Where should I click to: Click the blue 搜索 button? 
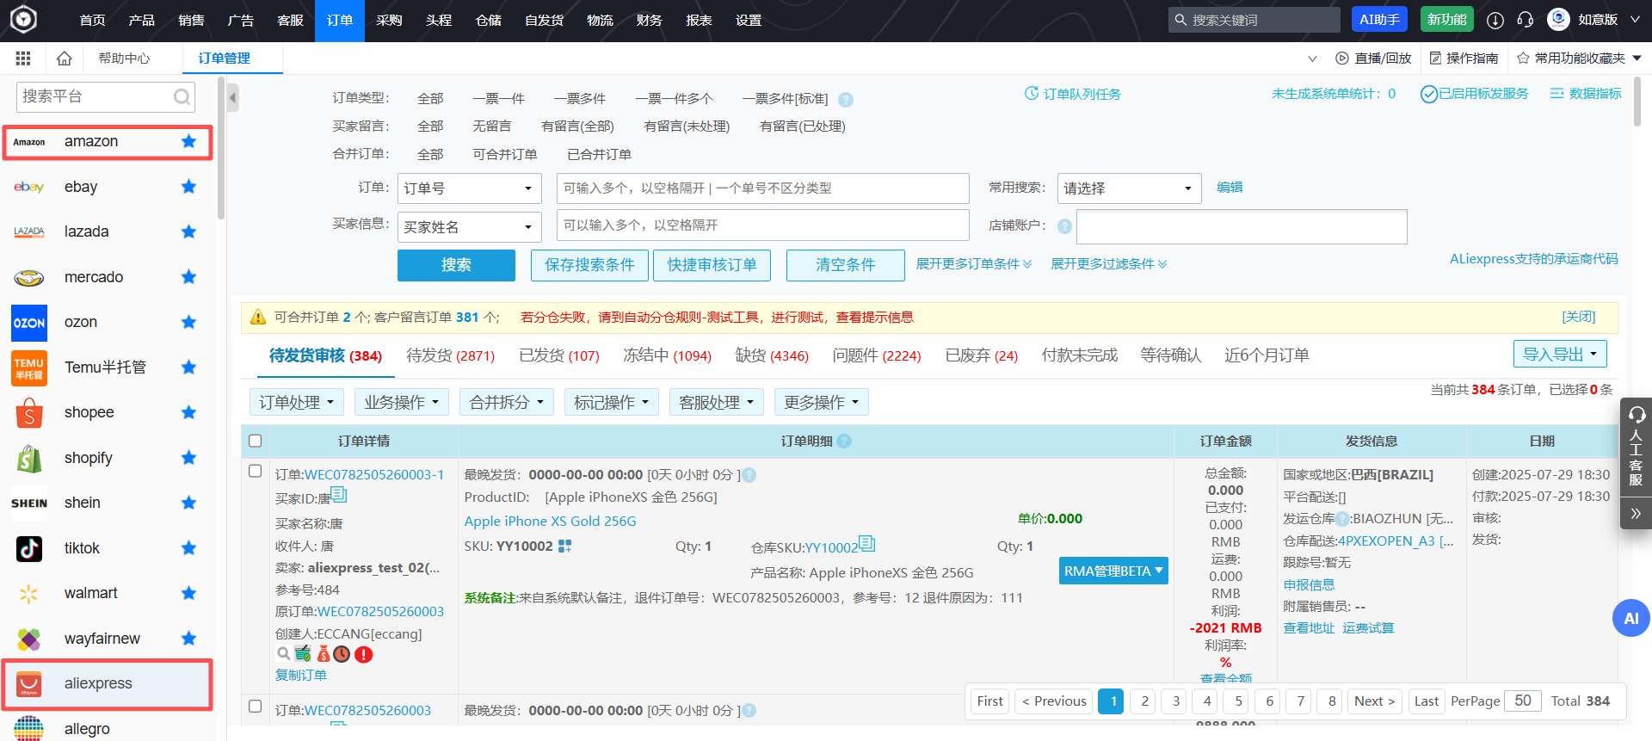(x=456, y=265)
